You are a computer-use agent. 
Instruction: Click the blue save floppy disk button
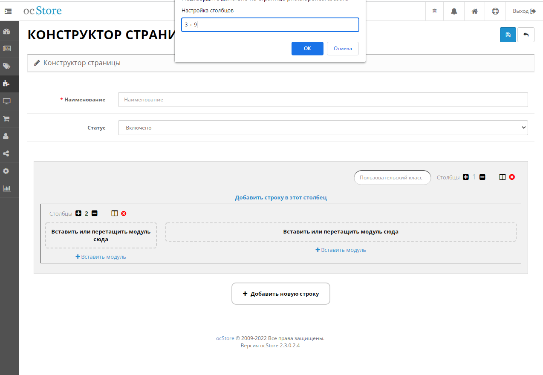pyautogui.click(x=508, y=35)
